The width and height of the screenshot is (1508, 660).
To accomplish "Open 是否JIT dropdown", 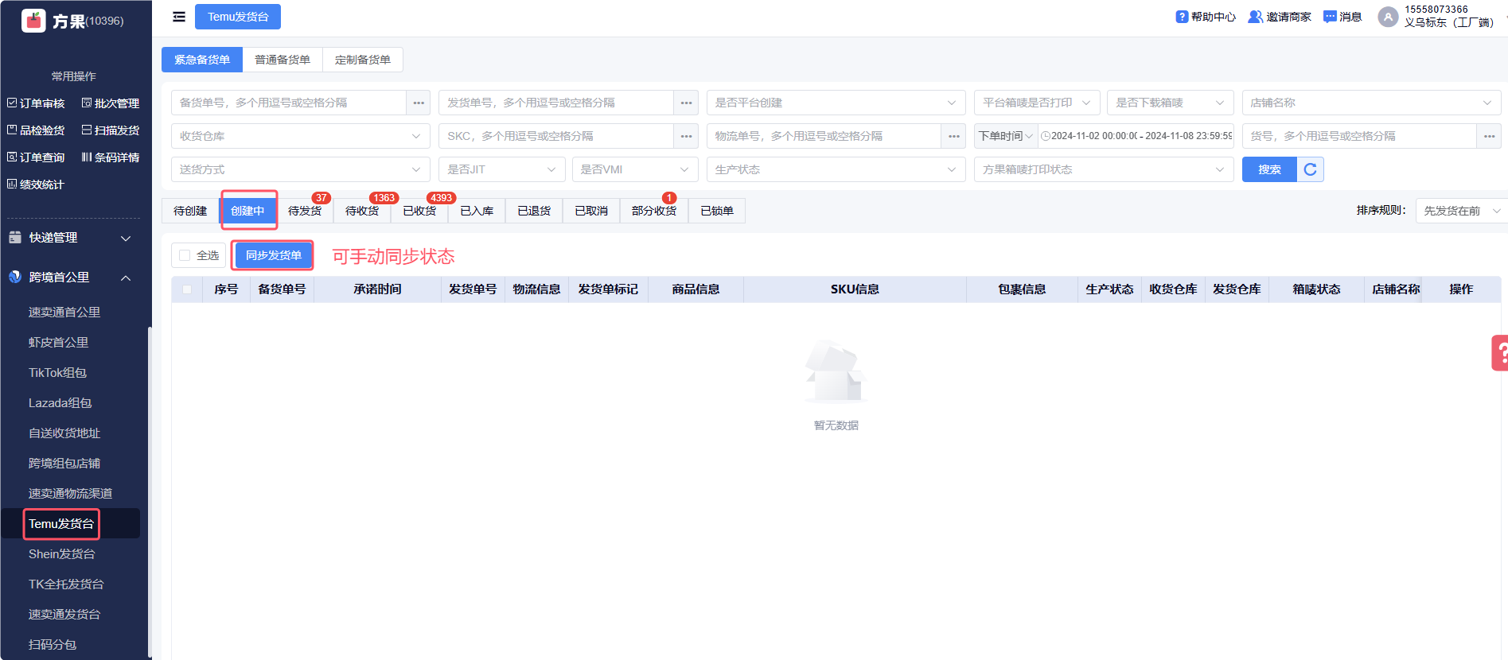I will pyautogui.click(x=502, y=169).
